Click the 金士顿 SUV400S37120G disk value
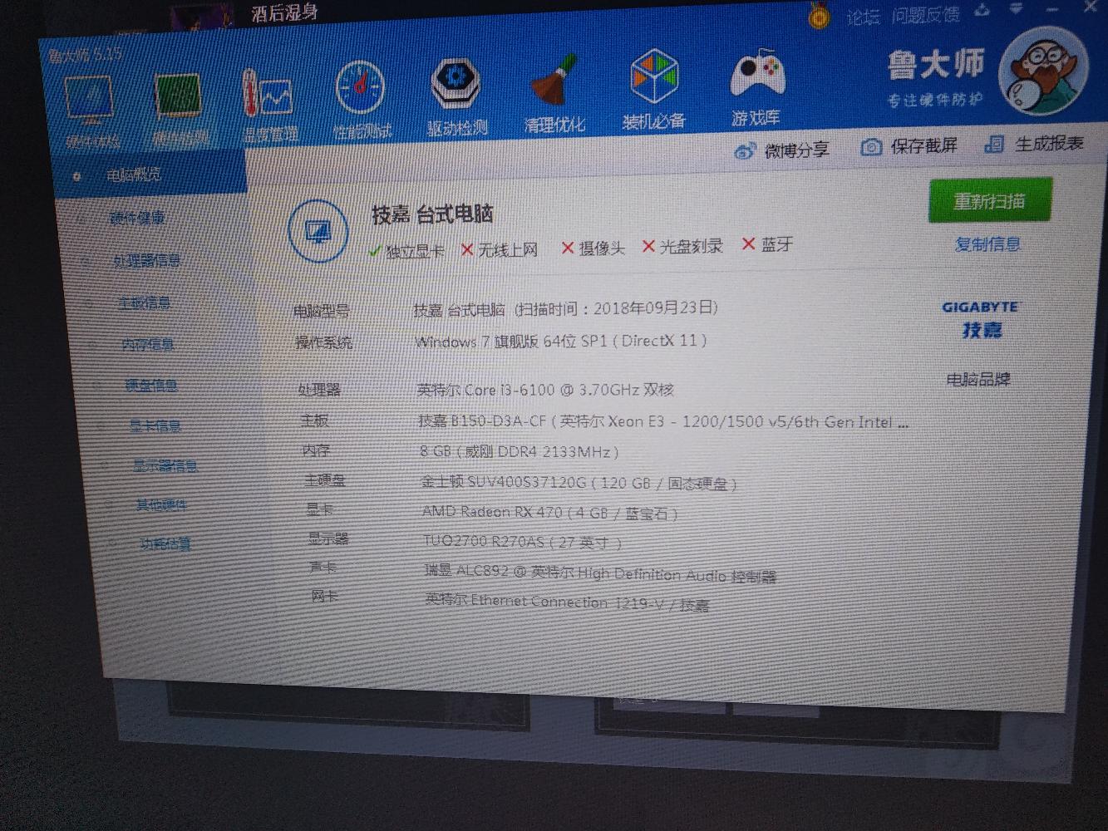 click(x=579, y=483)
